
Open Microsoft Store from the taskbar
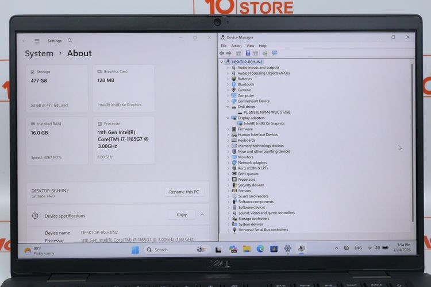coord(274,249)
